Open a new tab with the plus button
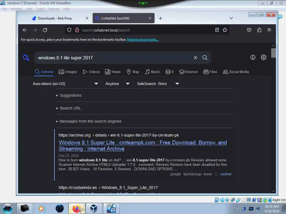Screen dimensions: 286x214 click(x=160, y=18)
